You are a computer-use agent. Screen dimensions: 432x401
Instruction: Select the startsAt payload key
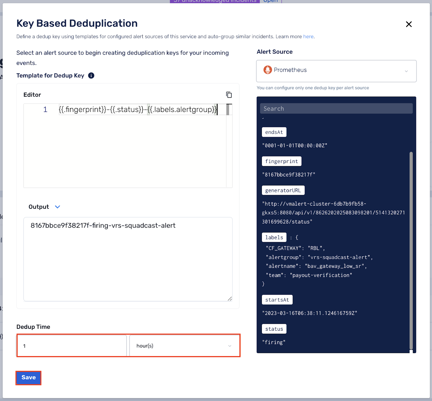click(x=277, y=300)
